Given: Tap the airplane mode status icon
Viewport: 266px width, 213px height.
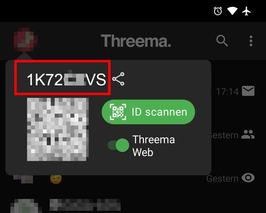Looking at the screenshot, I should (x=246, y=11).
